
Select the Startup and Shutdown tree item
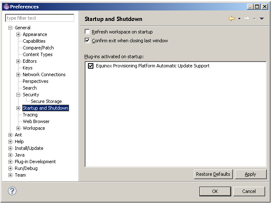tap(46, 108)
